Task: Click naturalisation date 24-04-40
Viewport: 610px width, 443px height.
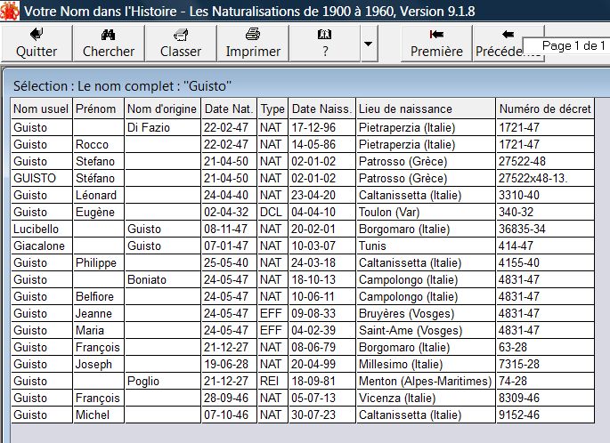Action: click(229, 195)
